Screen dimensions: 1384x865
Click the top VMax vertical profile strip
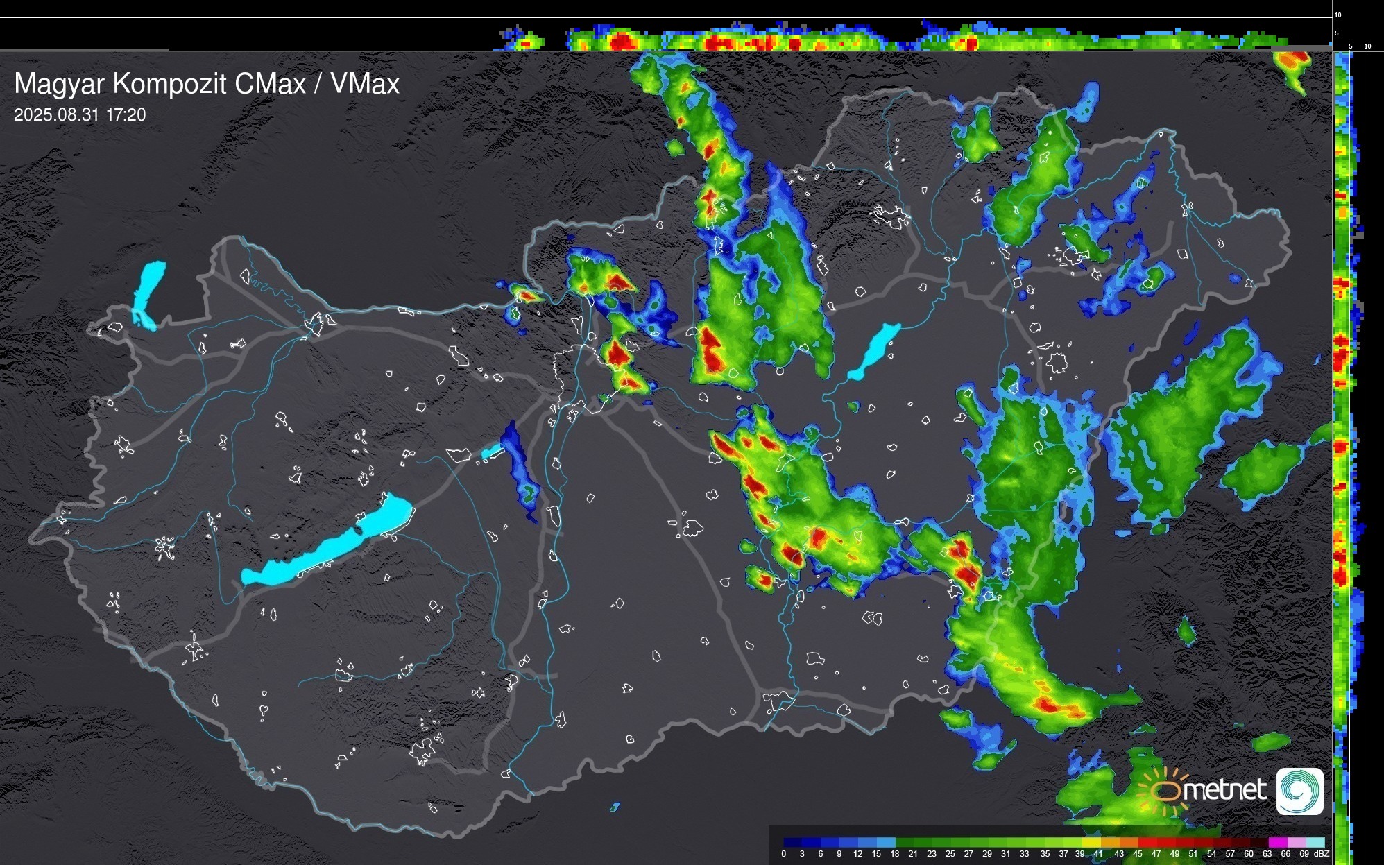pyautogui.click(x=763, y=40)
